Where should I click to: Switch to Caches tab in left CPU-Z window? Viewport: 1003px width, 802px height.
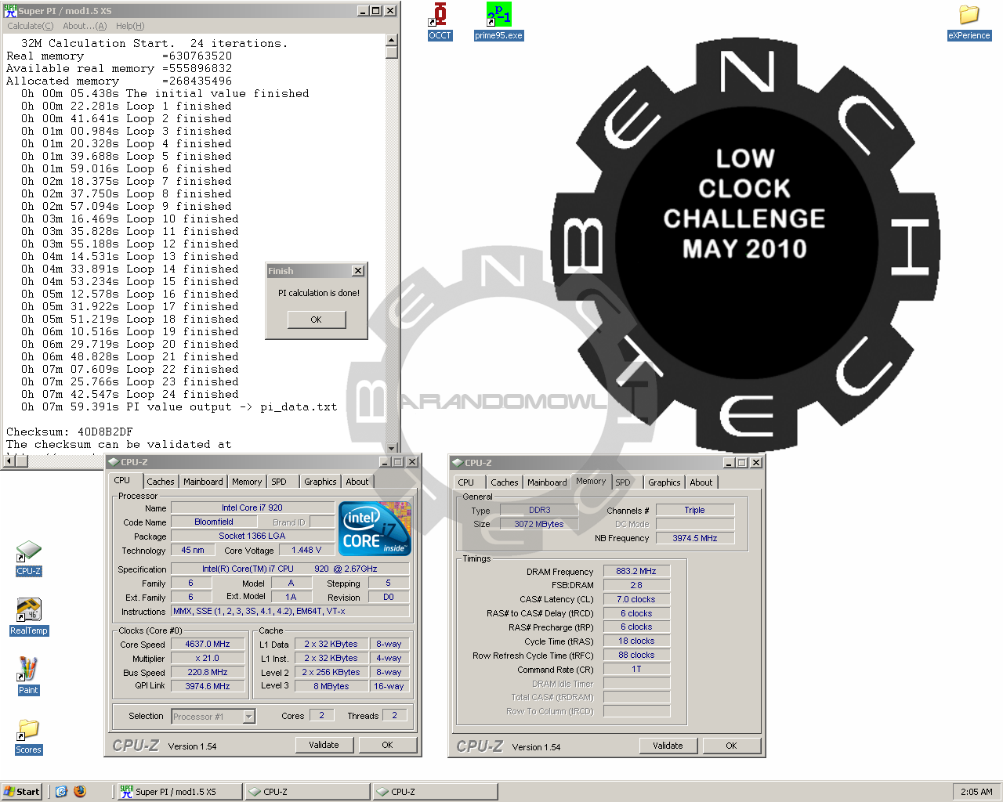[x=161, y=482]
